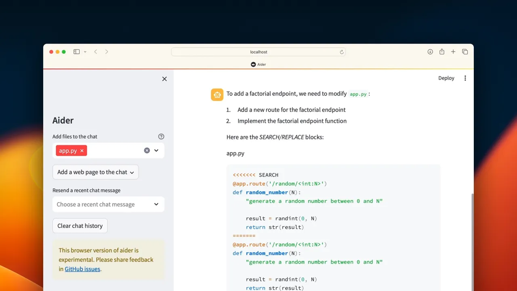Clear all selected files in multiselect
This screenshot has height=291, width=517.
point(147,150)
